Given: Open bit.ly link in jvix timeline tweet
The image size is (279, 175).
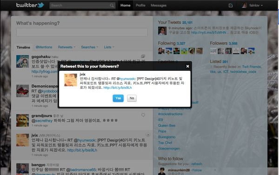Looking at the screenshot, I should click(82, 150).
